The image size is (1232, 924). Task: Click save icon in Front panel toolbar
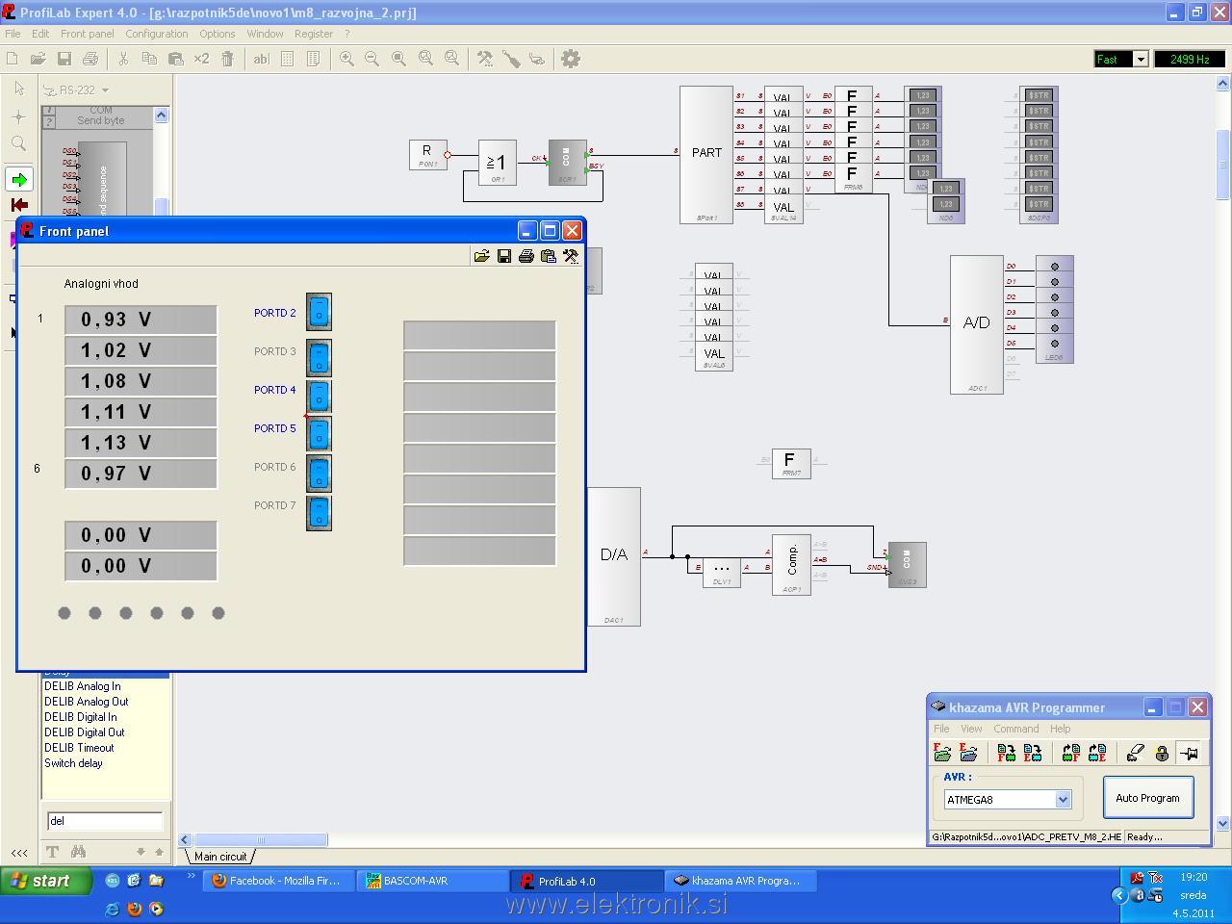pos(503,256)
